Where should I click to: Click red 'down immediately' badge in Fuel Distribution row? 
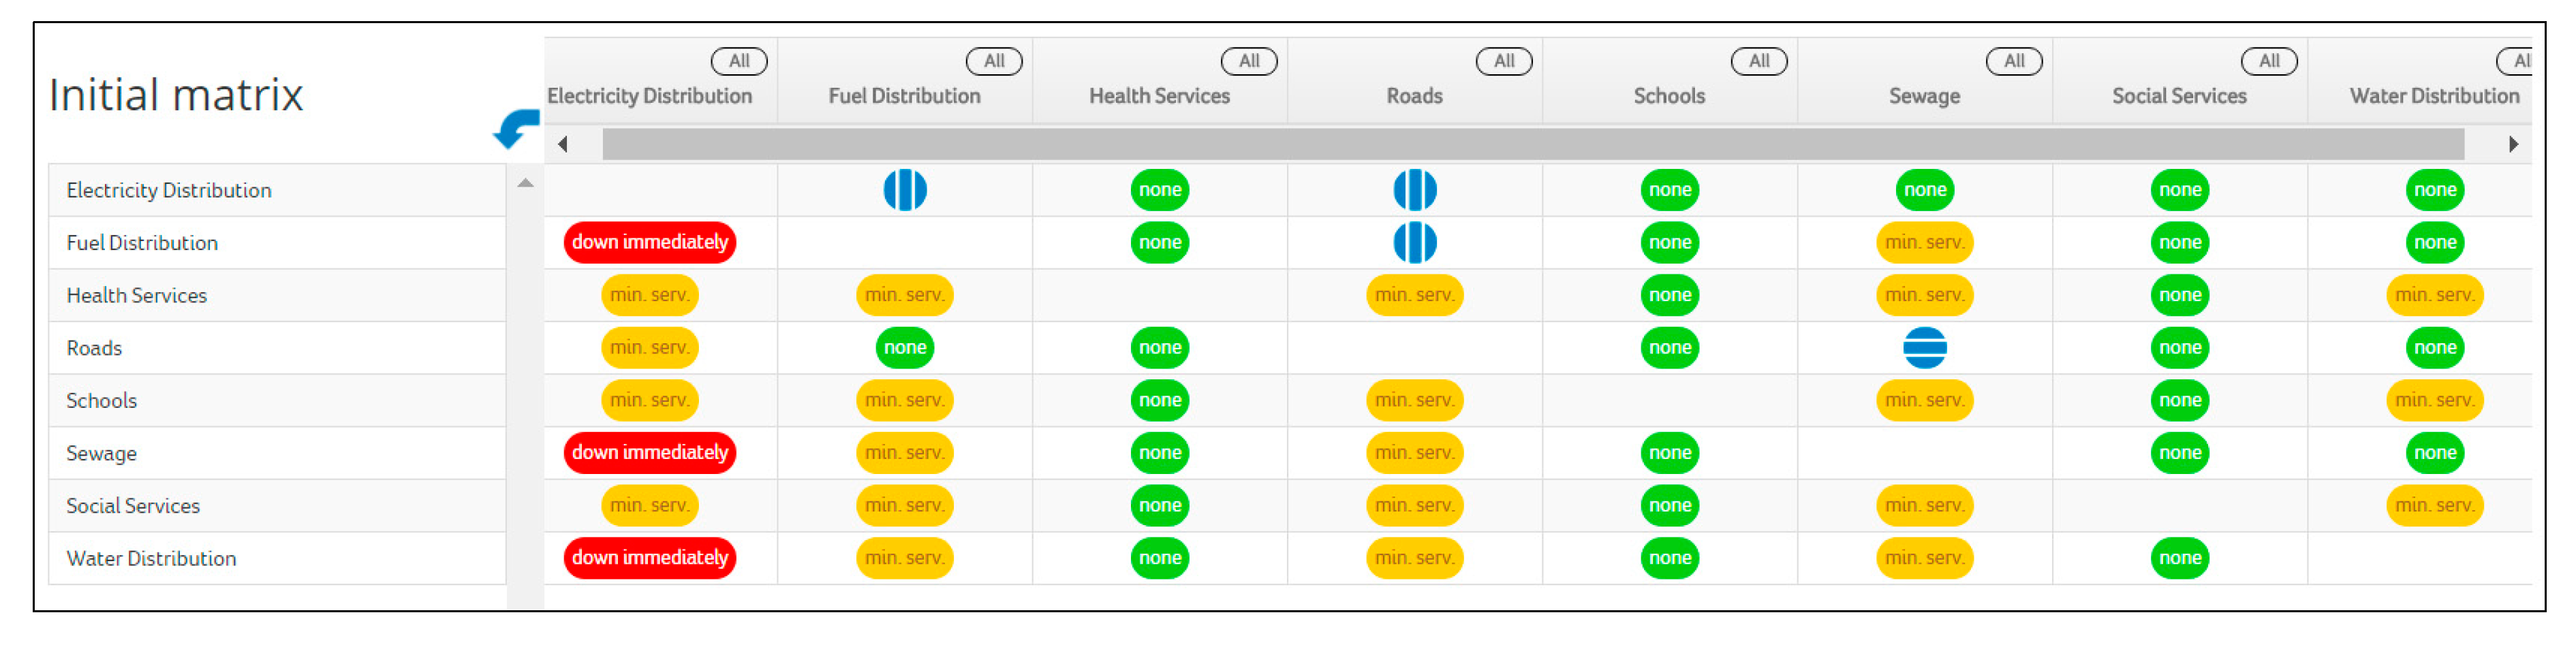click(x=649, y=242)
